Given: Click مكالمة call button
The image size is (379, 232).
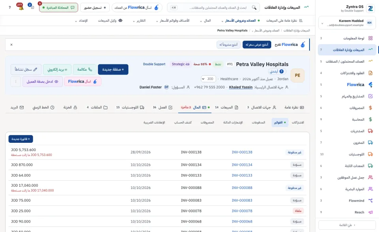Looking at the screenshot, I should point(84,69).
